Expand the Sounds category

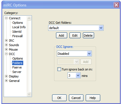(x=6, y=45)
